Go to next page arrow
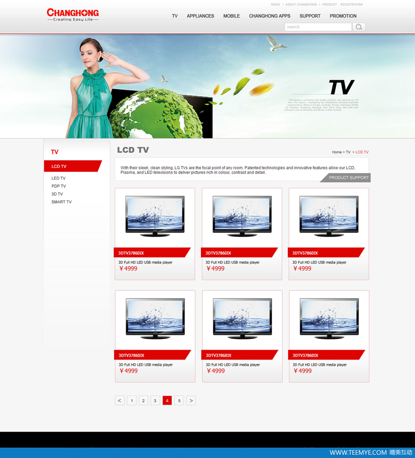Screen dimensions: 415x458 [191, 400]
